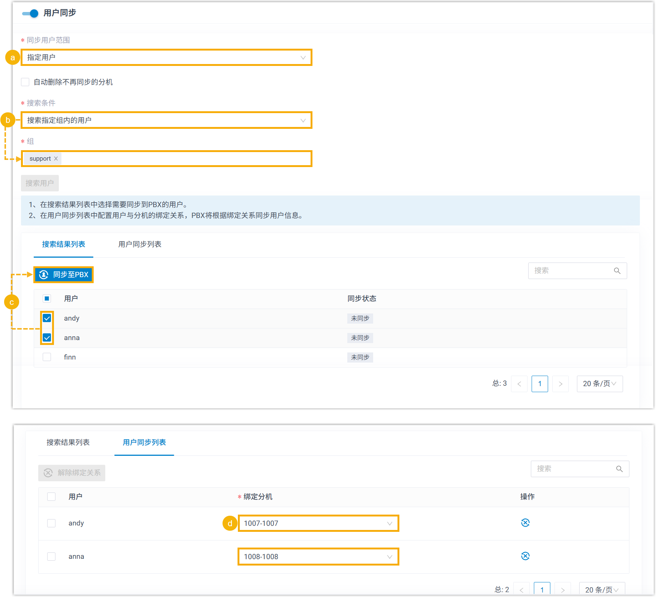Open upper 20 条/页 page size selector
This screenshot has height=597, width=656.
599,384
